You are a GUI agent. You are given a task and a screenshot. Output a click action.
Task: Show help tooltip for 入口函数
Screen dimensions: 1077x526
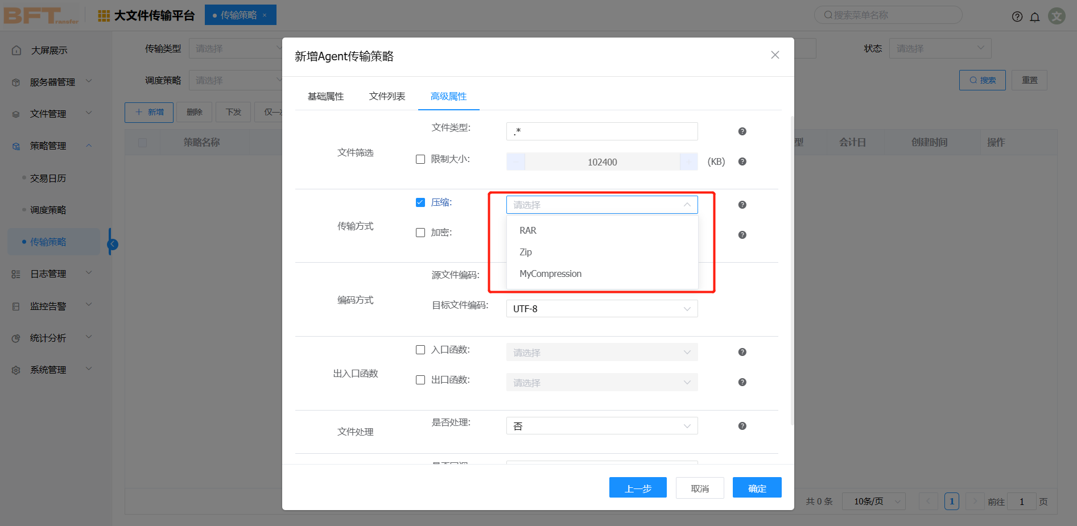tap(742, 352)
